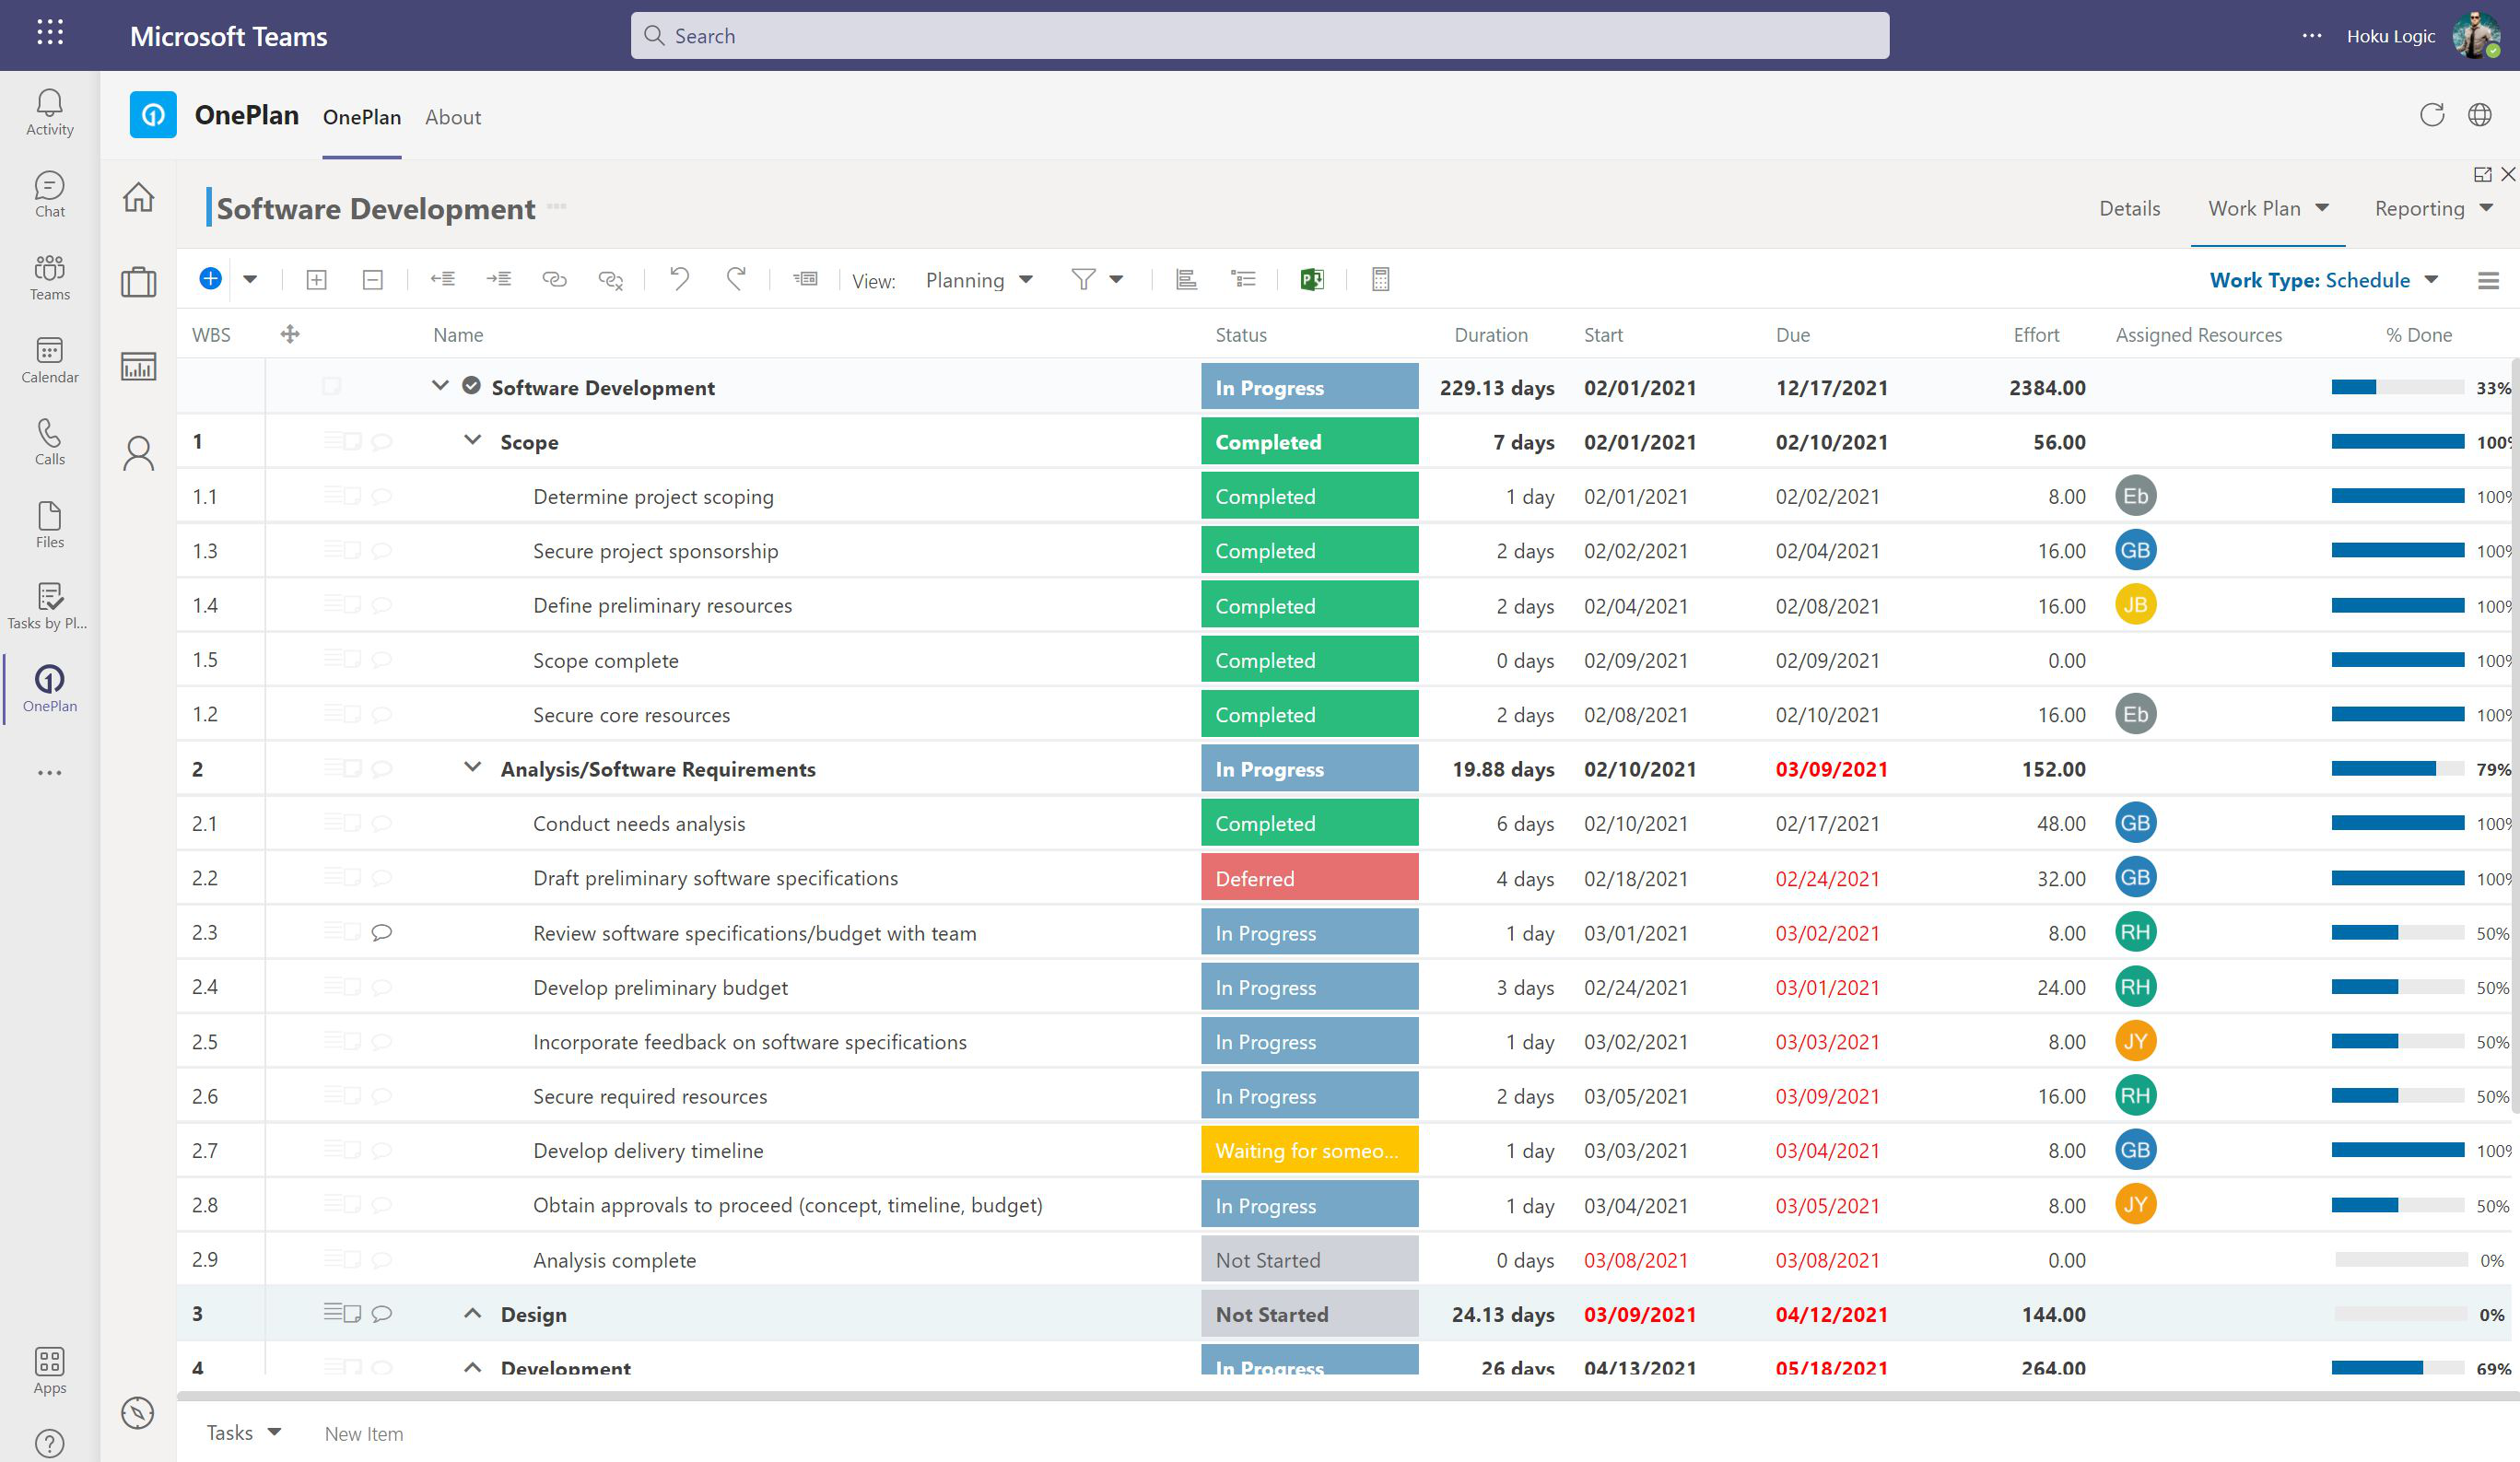Click % Done bar for Analysis/Software Requirements

pos(2397,769)
